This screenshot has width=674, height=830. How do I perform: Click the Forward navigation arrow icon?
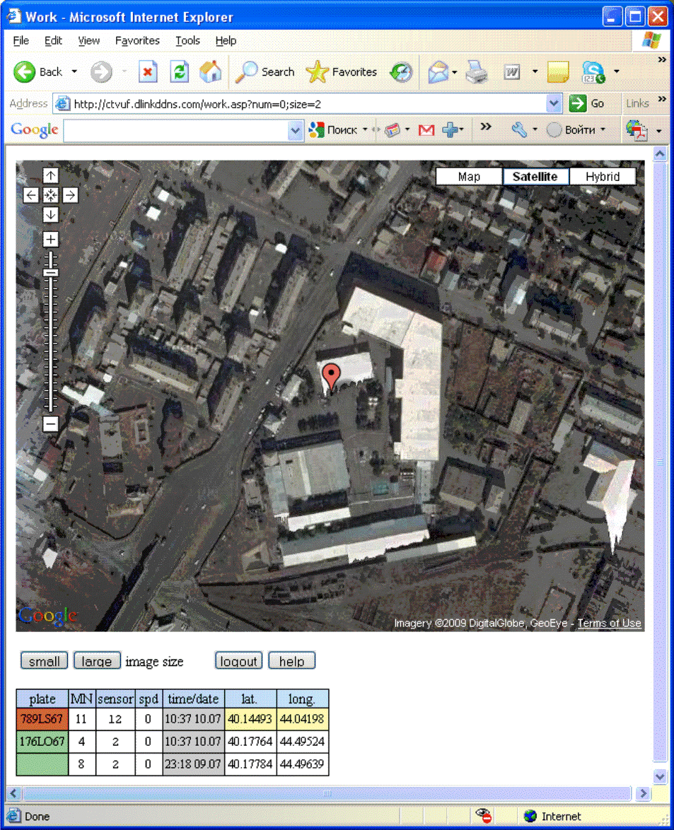click(x=100, y=72)
